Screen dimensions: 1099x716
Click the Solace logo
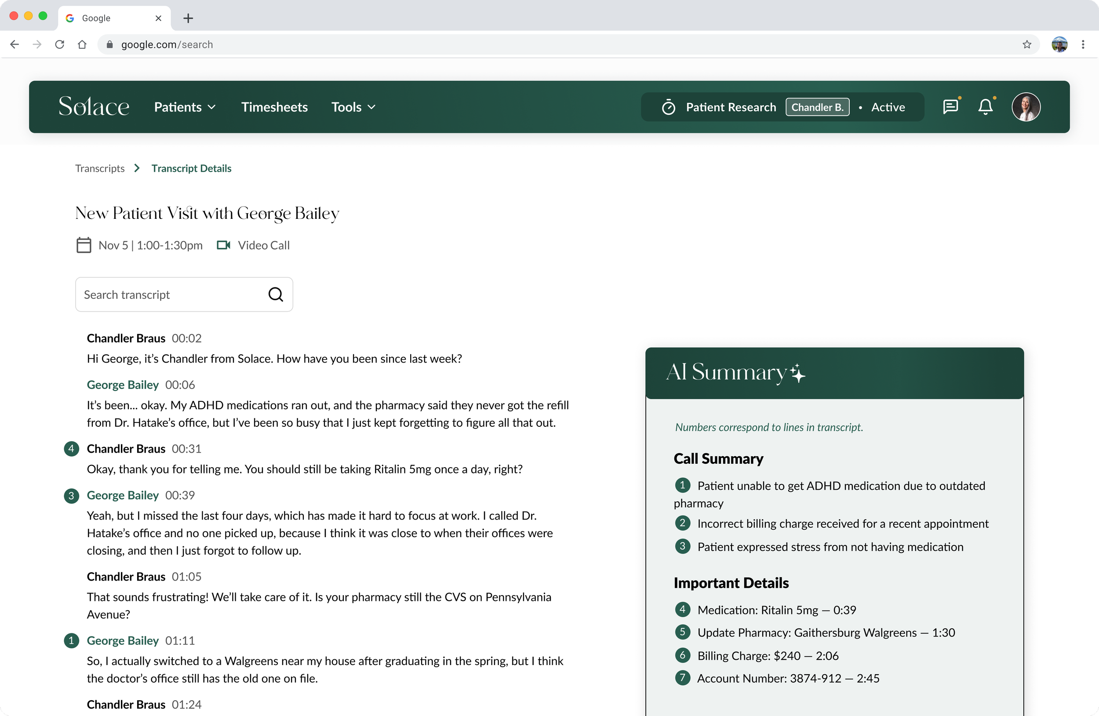pyautogui.click(x=94, y=107)
